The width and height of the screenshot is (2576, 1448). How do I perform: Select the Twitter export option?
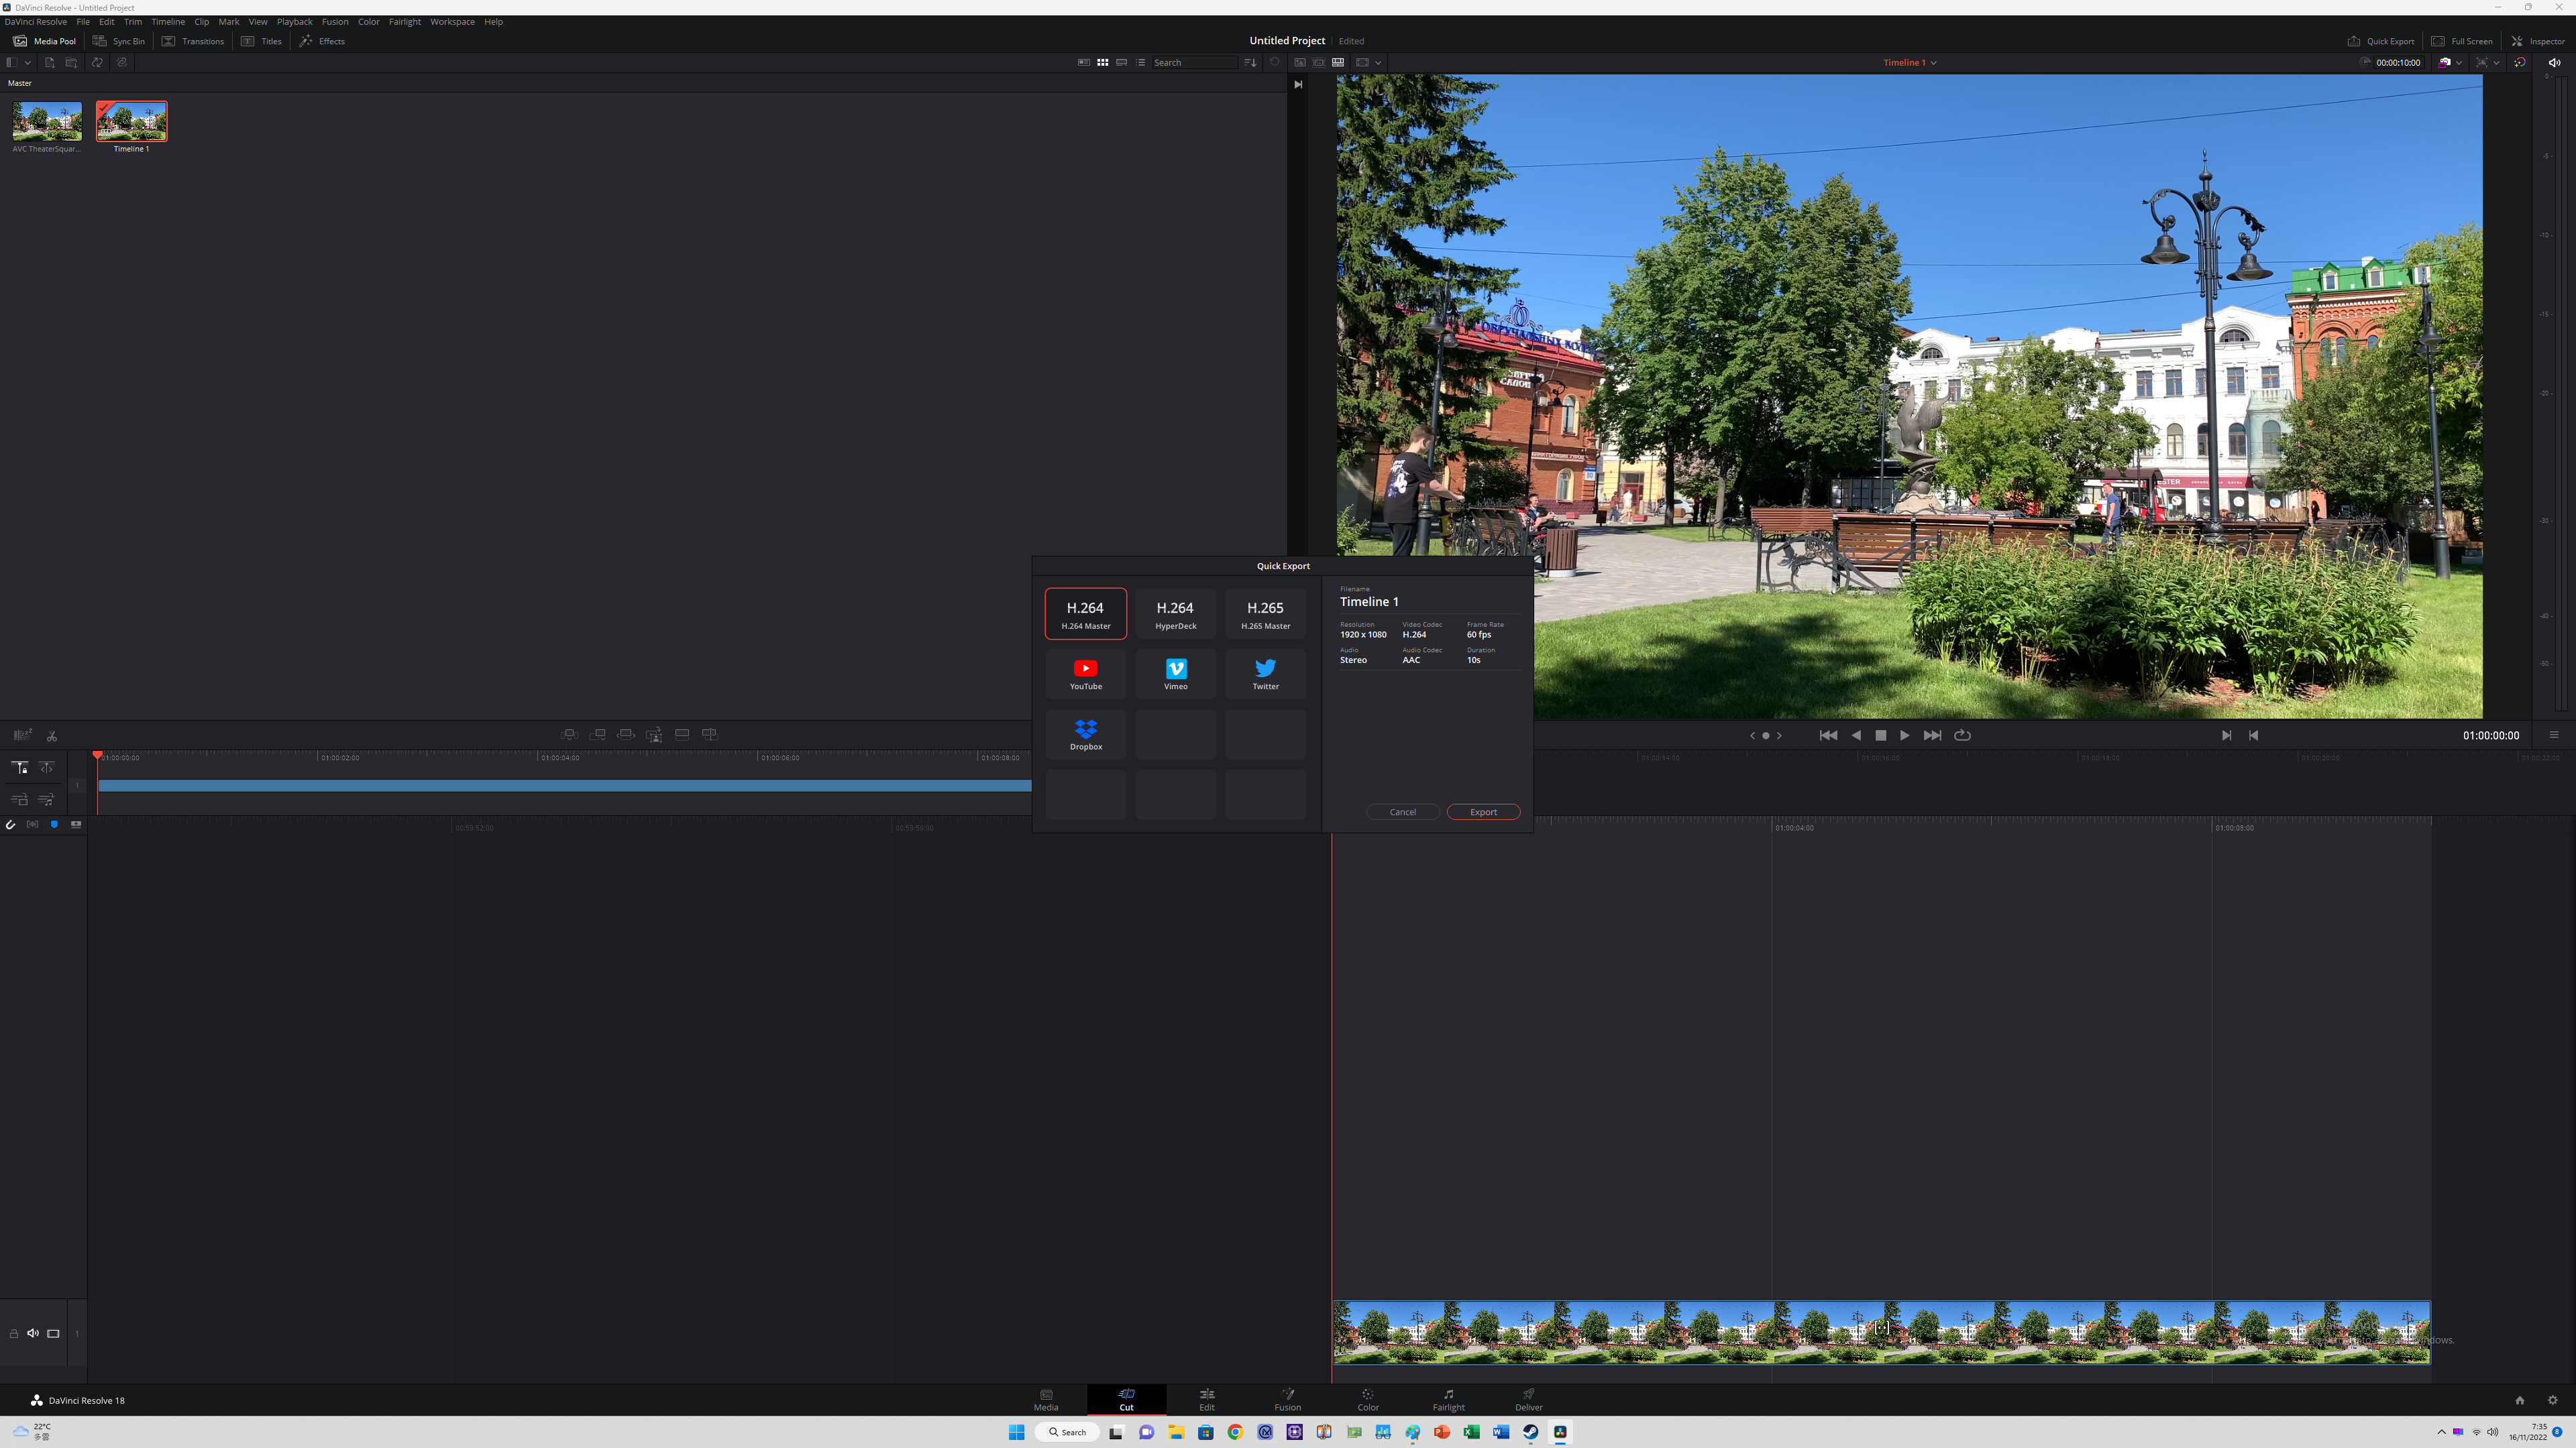click(x=1265, y=674)
